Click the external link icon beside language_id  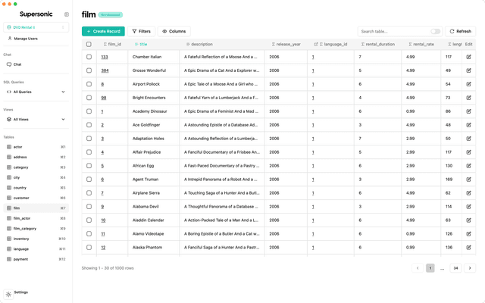(316, 45)
